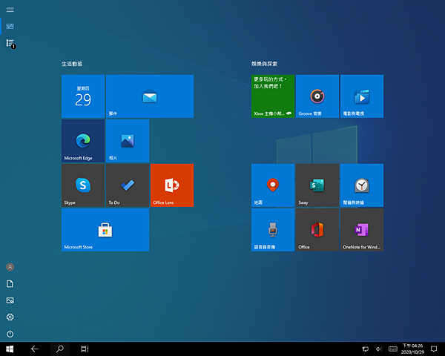Open the Maps tile with red pin
The height and width of the screenshot is (356, 445).
(x=273, y=185)
